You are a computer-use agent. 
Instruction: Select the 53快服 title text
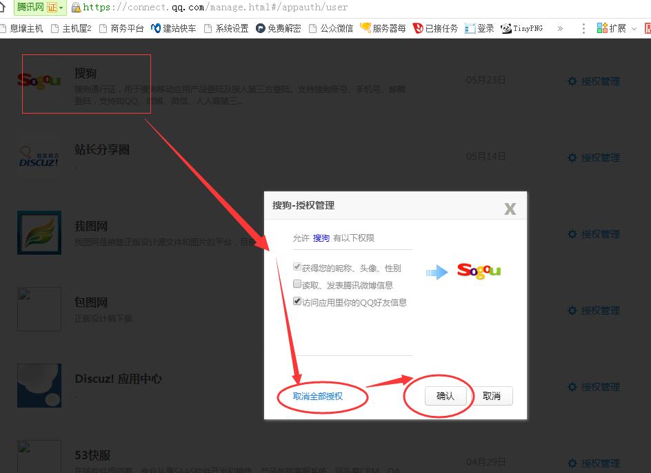coord(92,455)
